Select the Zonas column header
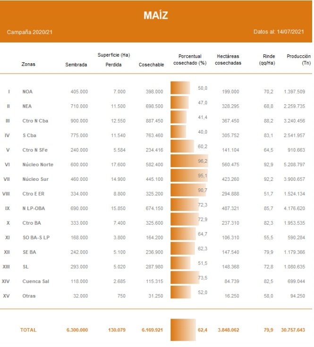314x347 pixels. [28, 65]
